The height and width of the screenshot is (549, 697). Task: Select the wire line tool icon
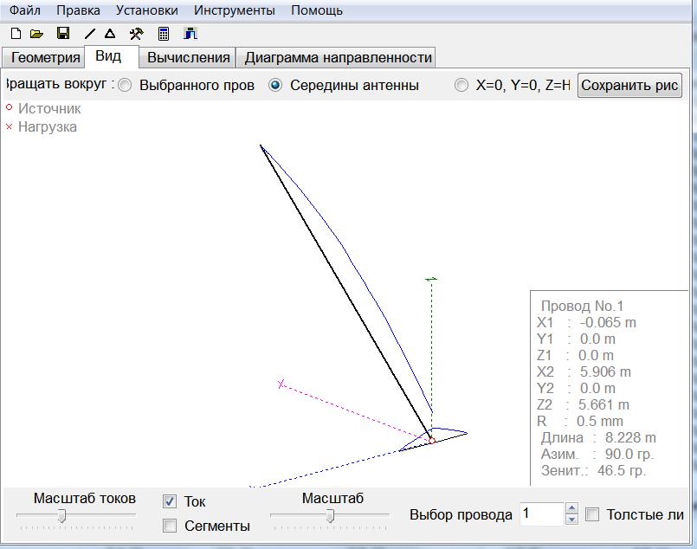(90, 34)
